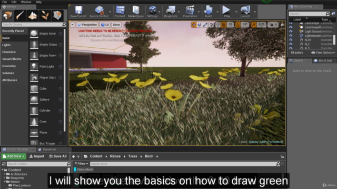Open View Options in World Outliner

point(323,52)
